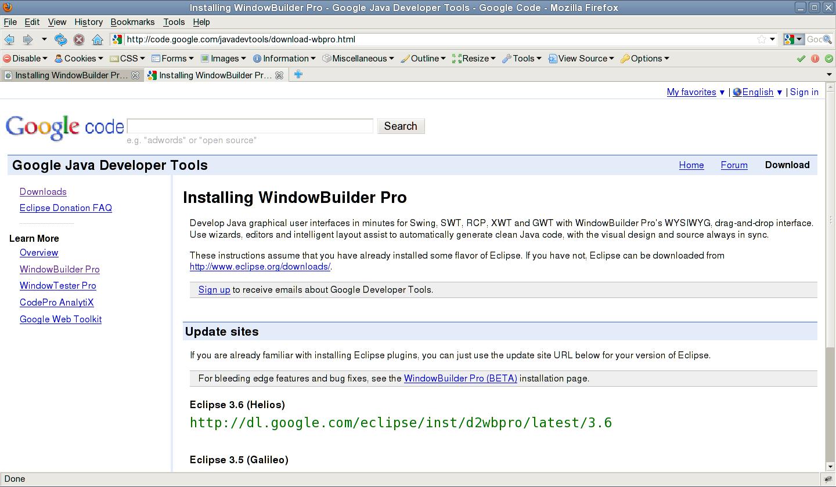Open the Forms developer toolbar menu
Viewport: 836px width, 487px height.
coord(172,59)
